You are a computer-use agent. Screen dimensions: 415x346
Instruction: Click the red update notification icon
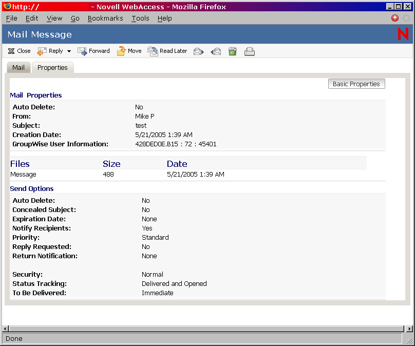point(395,18)
